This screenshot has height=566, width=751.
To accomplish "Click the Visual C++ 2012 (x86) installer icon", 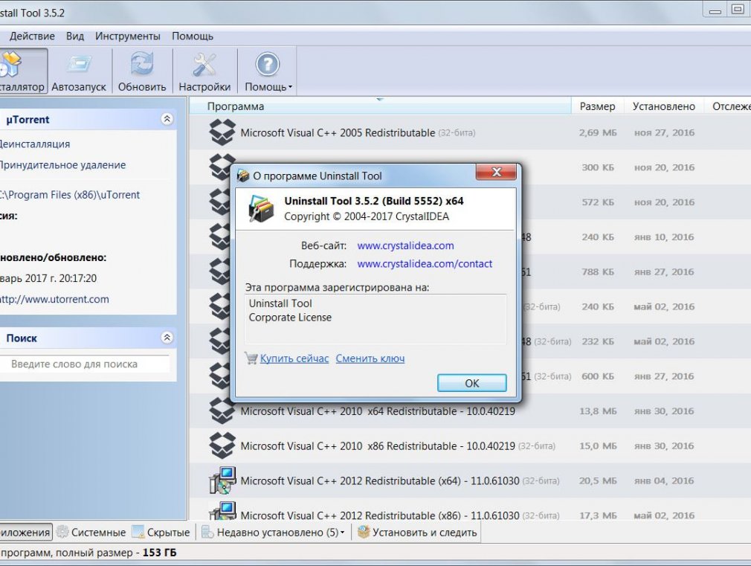I will [x=223, y=511].
